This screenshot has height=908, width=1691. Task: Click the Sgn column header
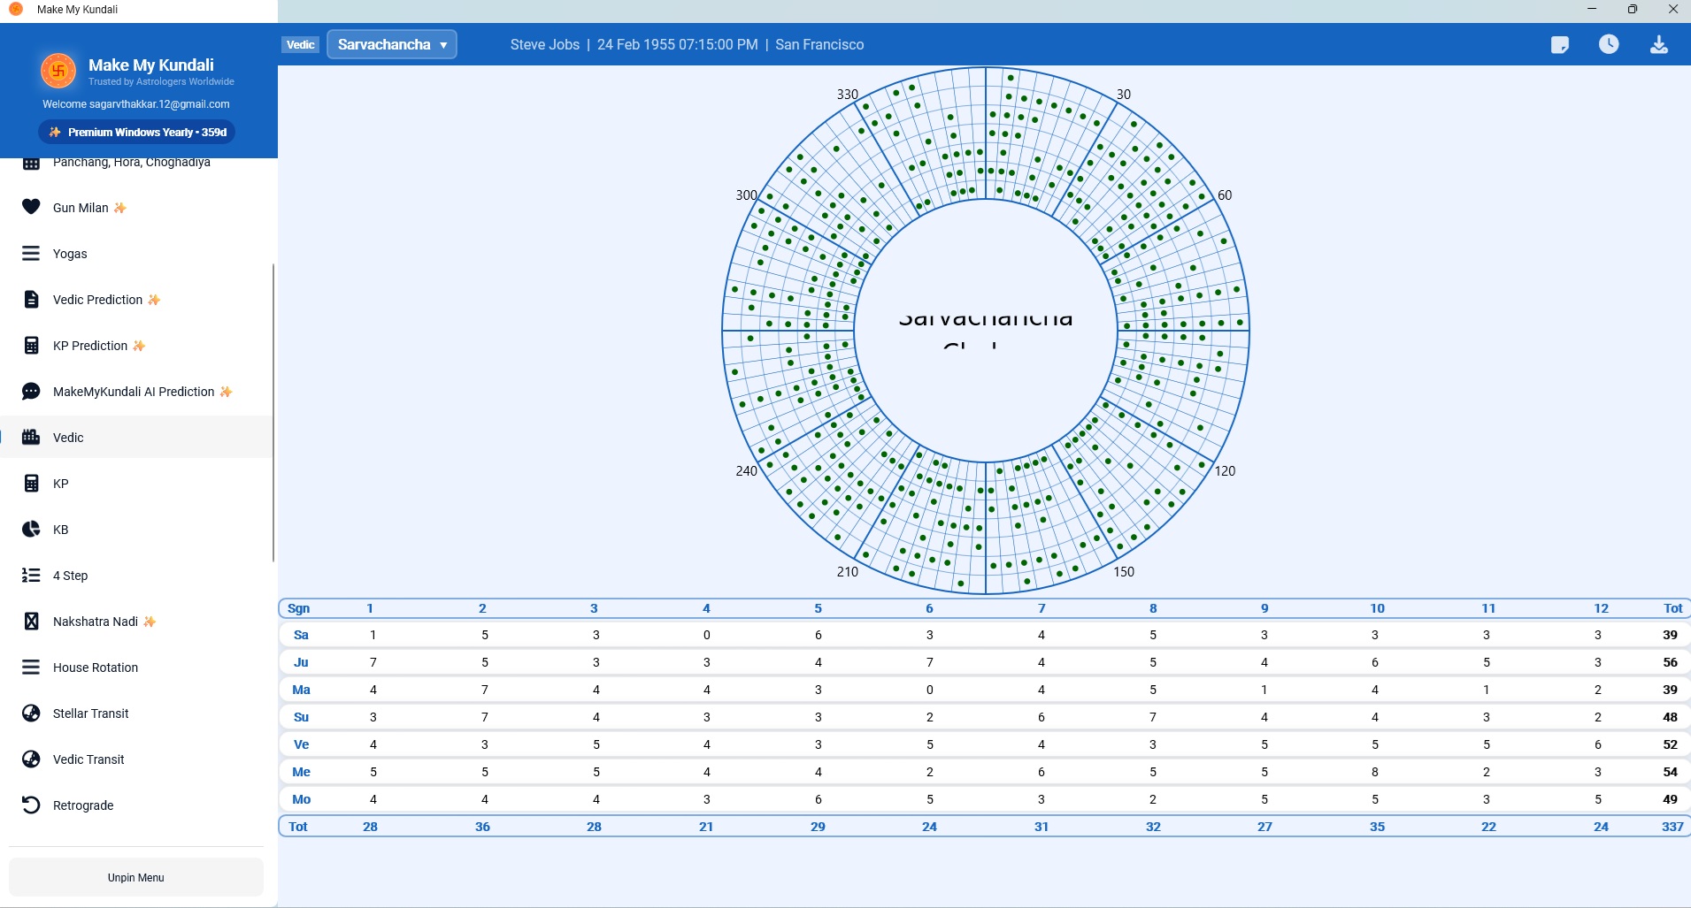point(298,608)
